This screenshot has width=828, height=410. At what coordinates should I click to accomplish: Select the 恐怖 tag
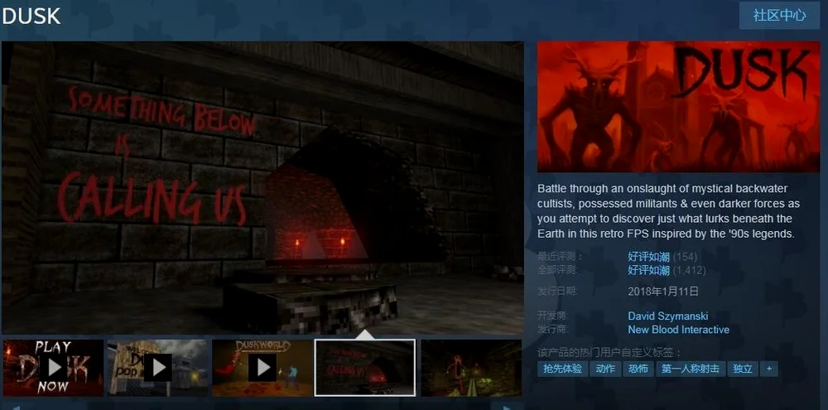pyautogui.click(x=638, y=369)
